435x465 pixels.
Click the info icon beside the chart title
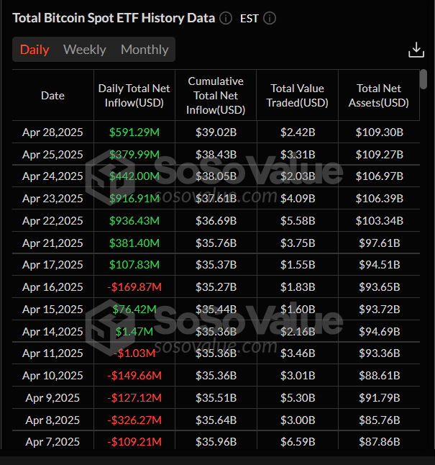click(x=226, y=19)
